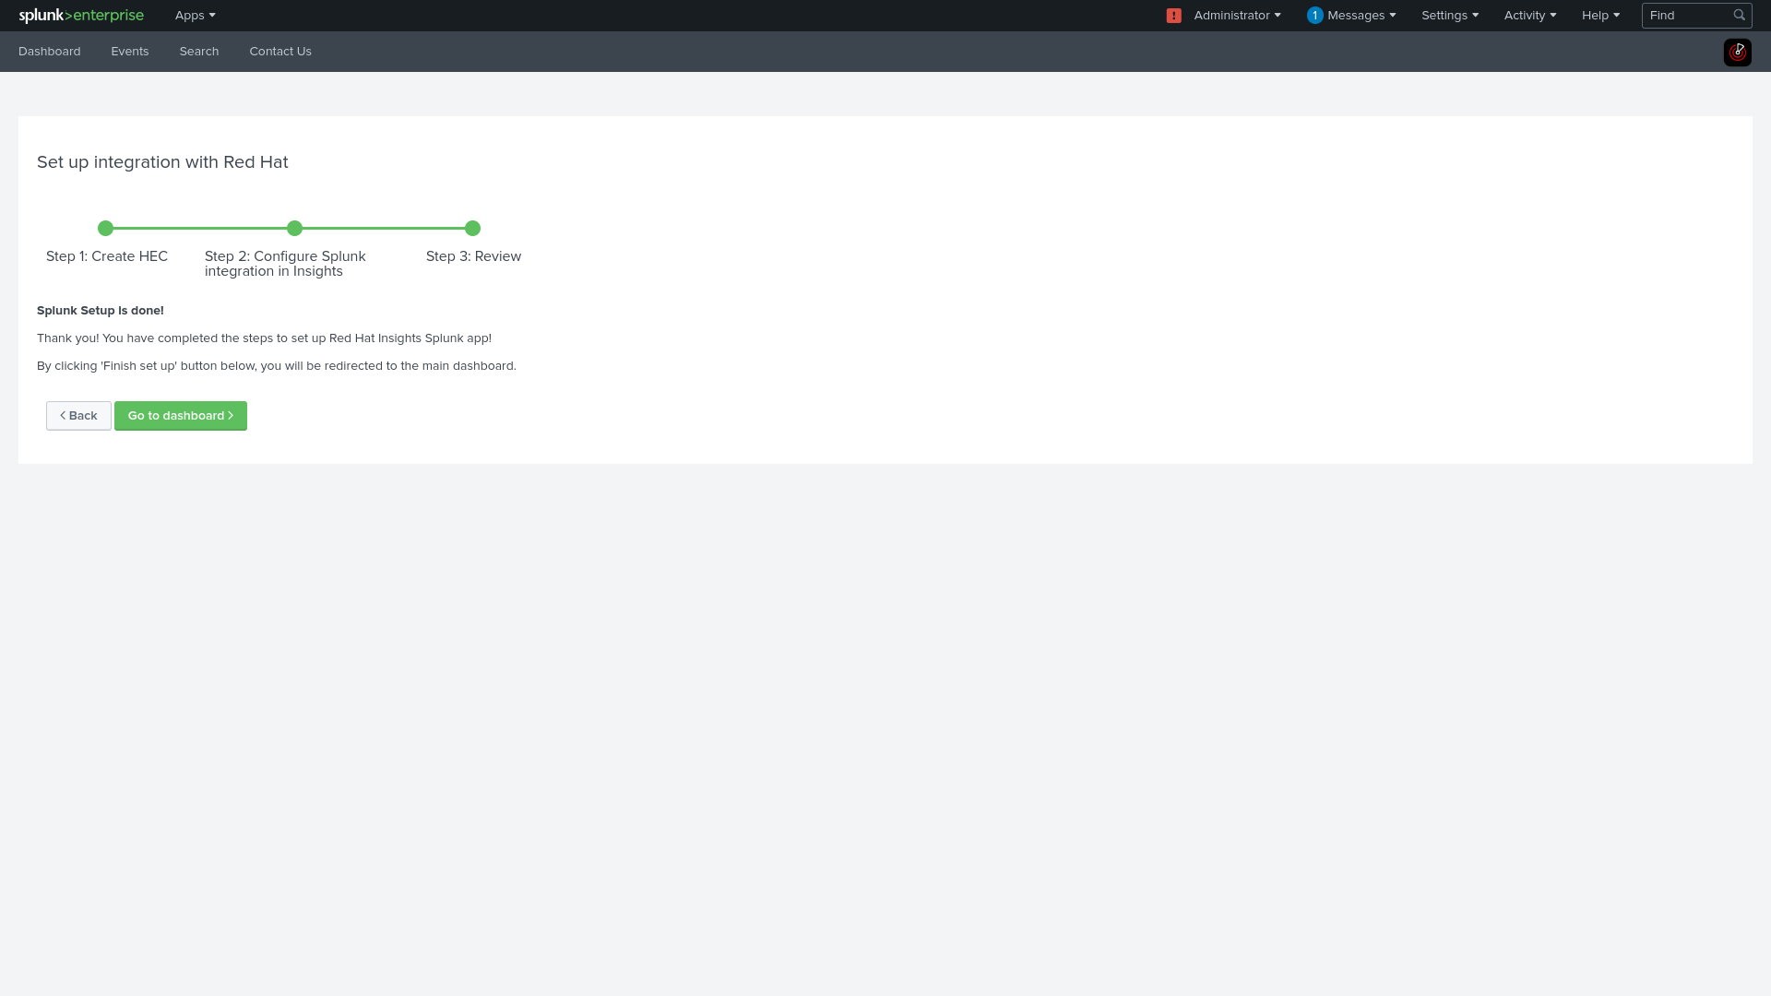Open the Contact Us nav link
1771x996 pixels.
click(x=280, y=52)
